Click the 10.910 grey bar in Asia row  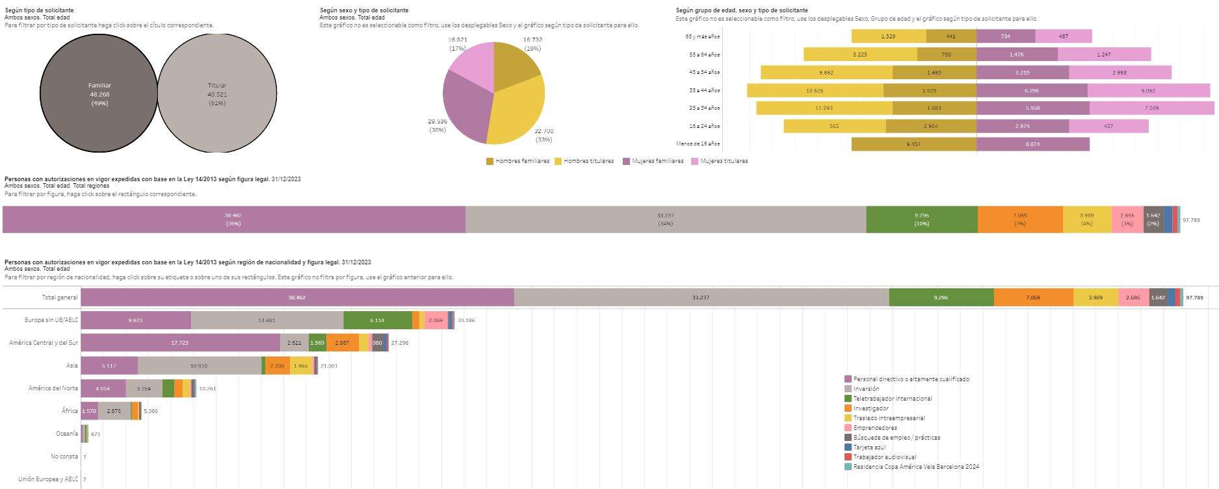(200, 366)
